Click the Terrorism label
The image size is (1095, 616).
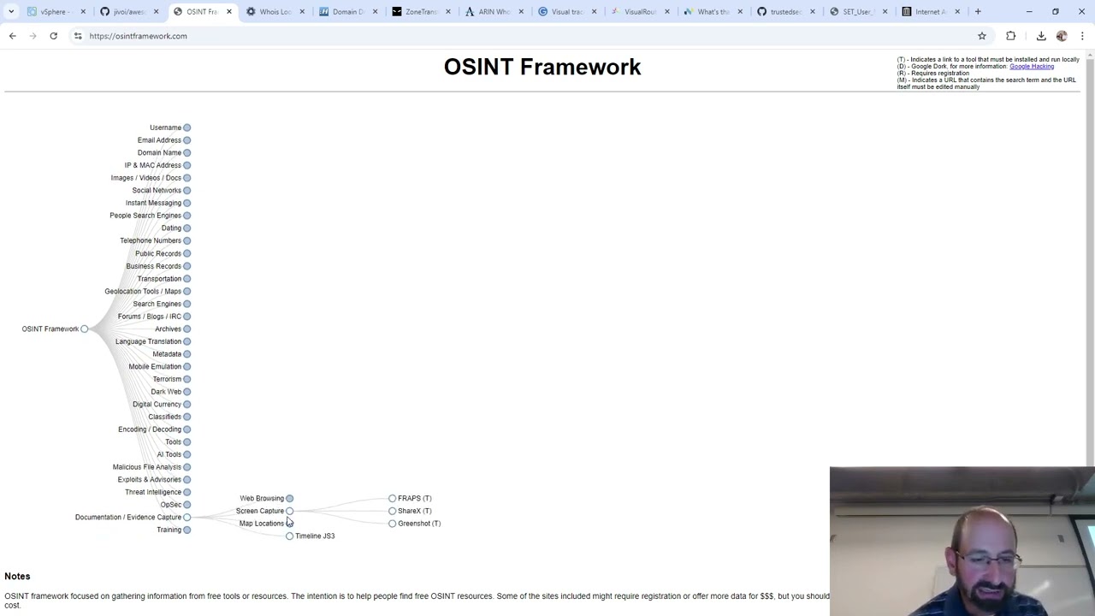point(167,379)
